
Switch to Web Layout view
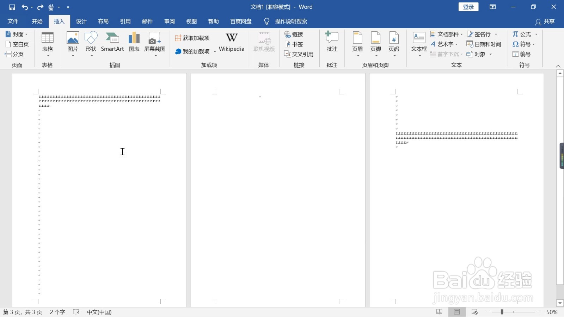tap(474, 312)
